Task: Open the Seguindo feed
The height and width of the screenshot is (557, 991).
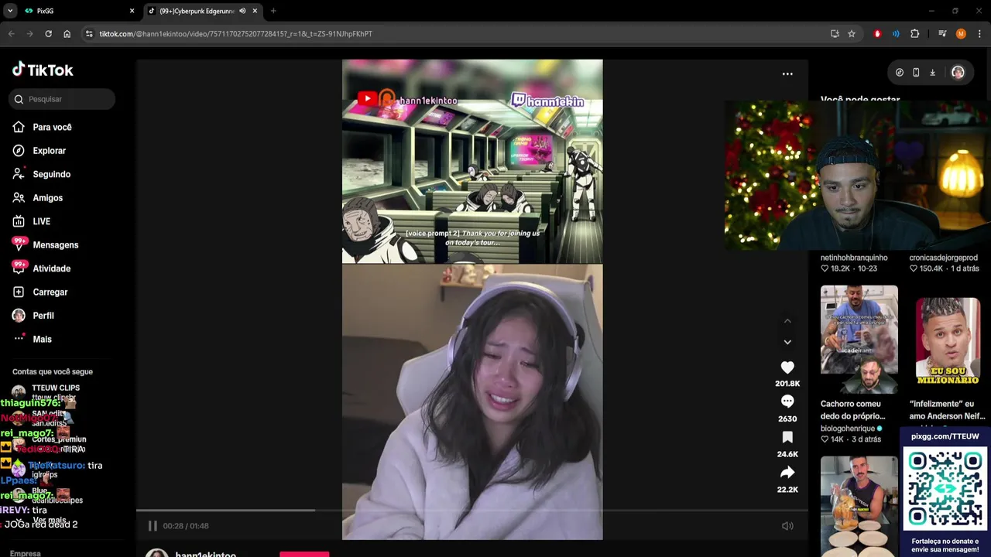Action: 51,174
